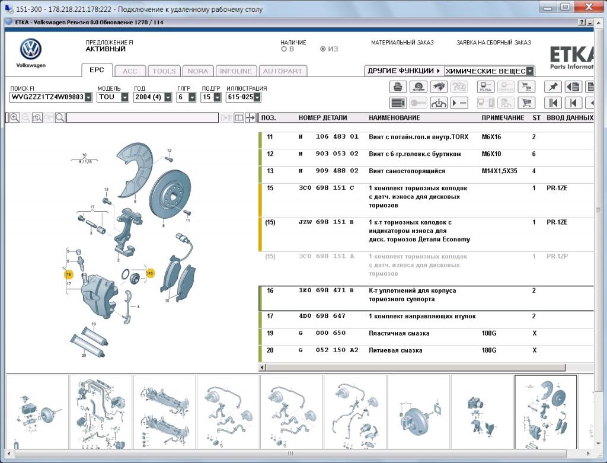This screenshot has height=463, width=607.
Task: Select the brake disc thumbnail outlined in black
Action: click(x=545, y=412)
